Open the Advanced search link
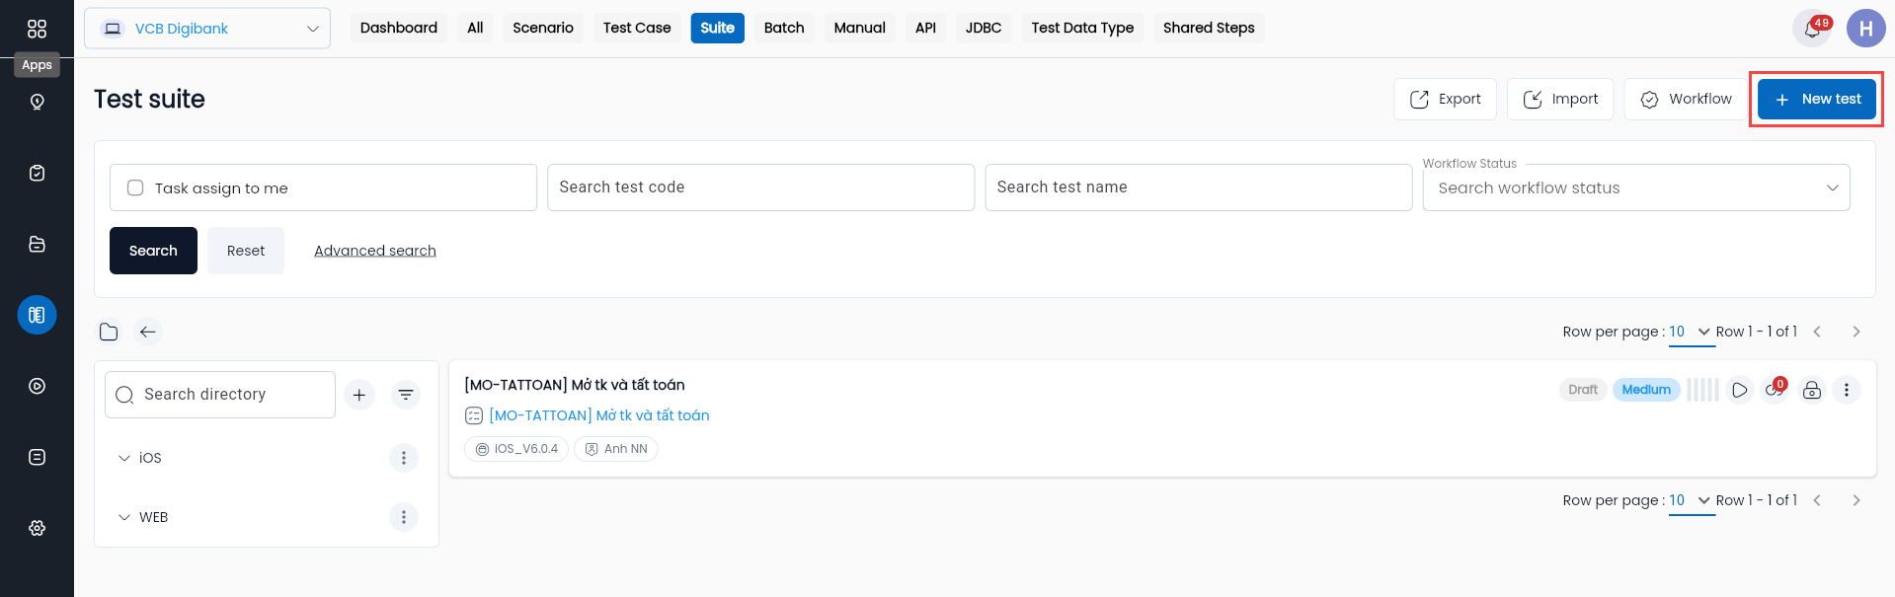The width and height of the screenshot is (1895, 597). coord(375,251)
